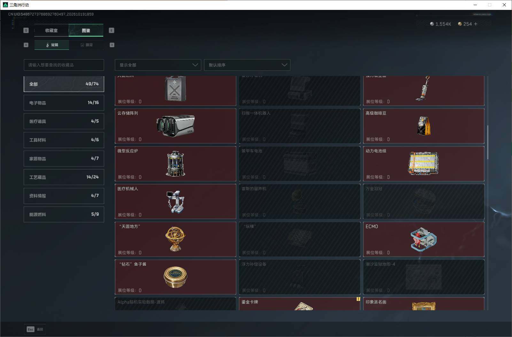Click the A key hint icon
512x337 pixels.
pos(26,45)
